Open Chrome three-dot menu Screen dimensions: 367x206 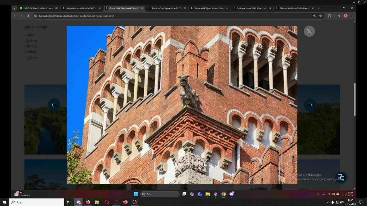pyautogui.click(x=352, y=16)
